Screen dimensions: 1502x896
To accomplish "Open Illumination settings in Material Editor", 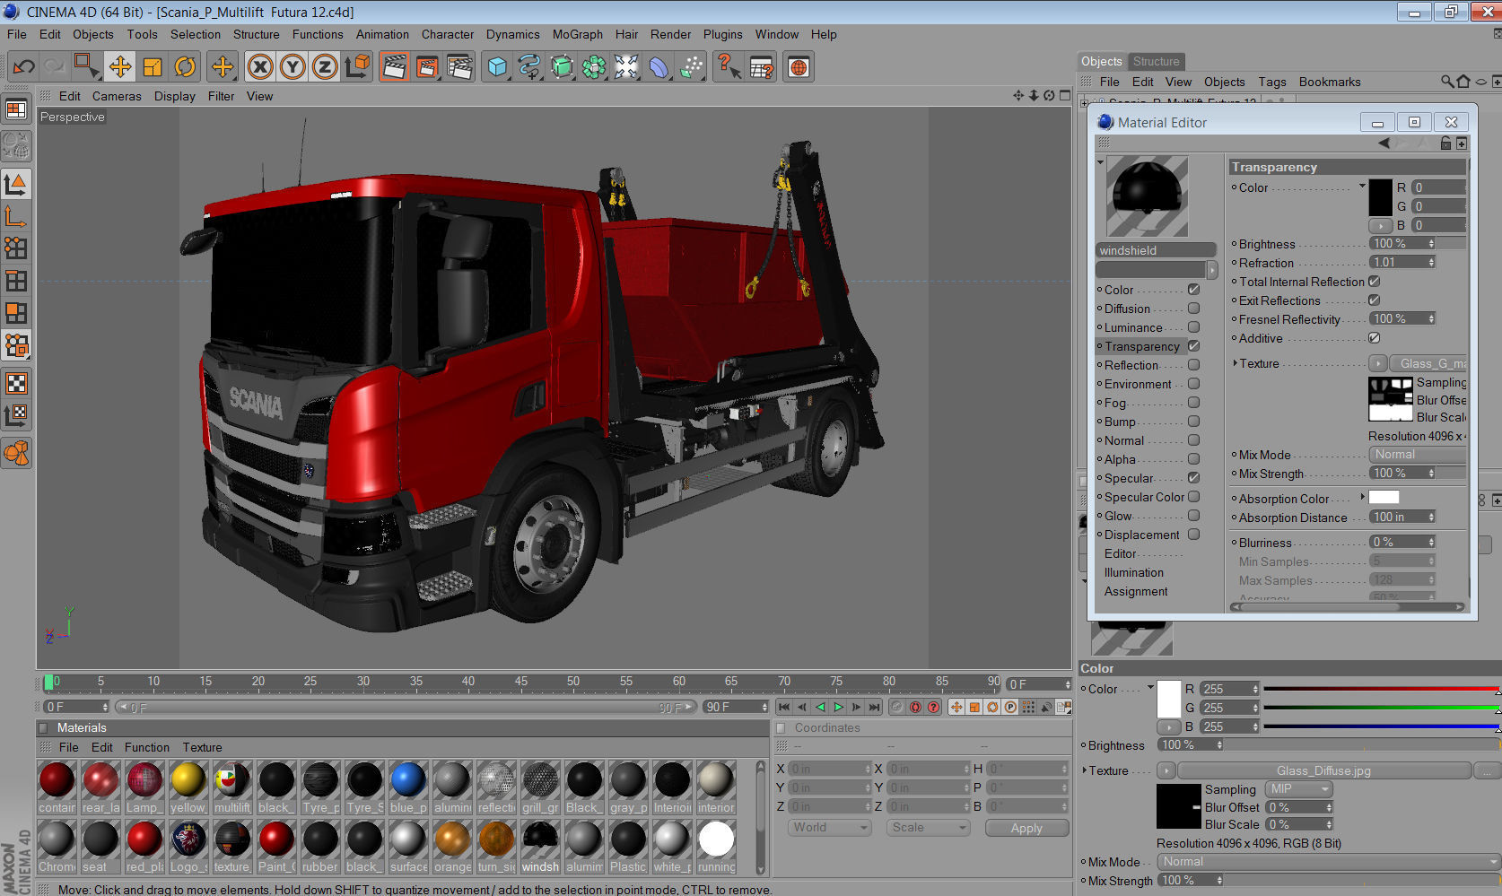I will 1133,572.
